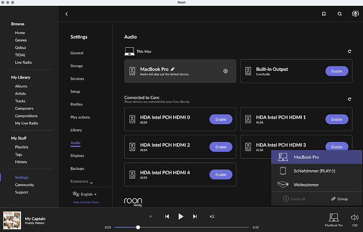The height and width of the screenshot is (232, 363).
Task: Open MacBook Pro device settings gear
Action: click(226, 71)
